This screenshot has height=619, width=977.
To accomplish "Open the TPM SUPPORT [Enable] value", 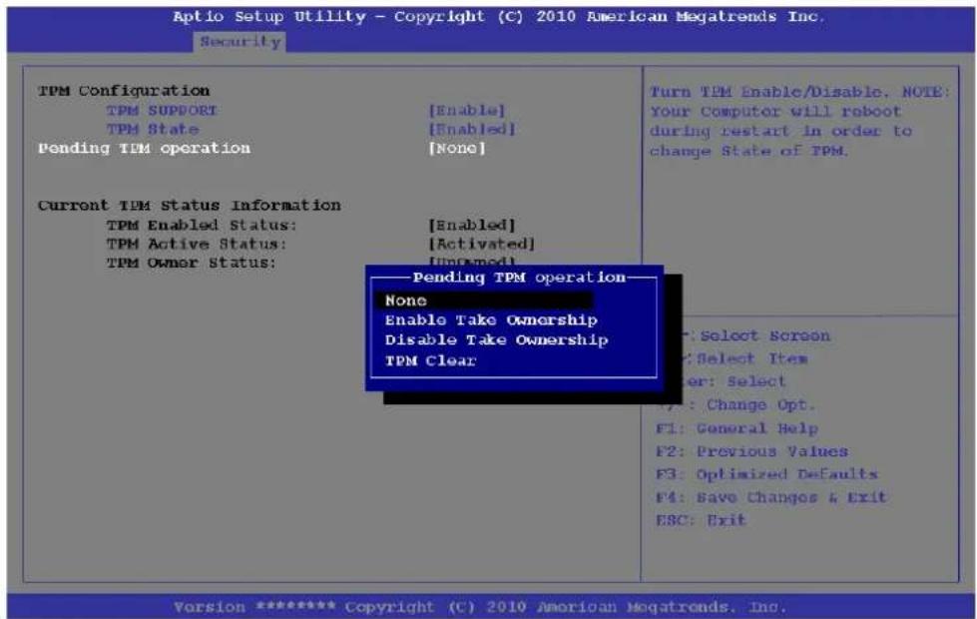I will coord(467,111).
